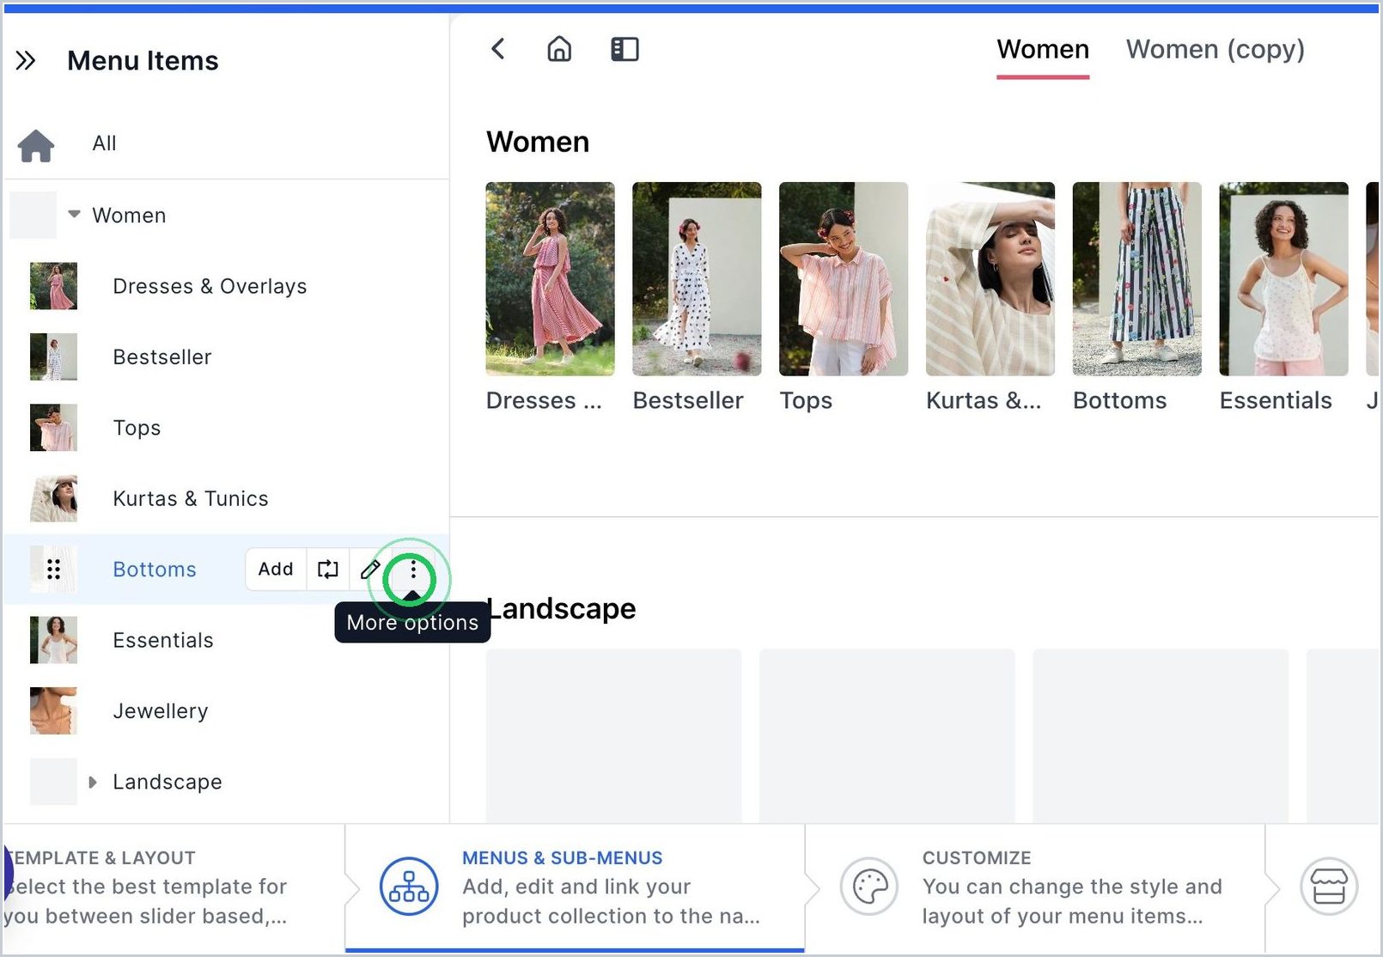Click the Bestseller preview card image
1383x957 pixels.
(x=697, y=278)
